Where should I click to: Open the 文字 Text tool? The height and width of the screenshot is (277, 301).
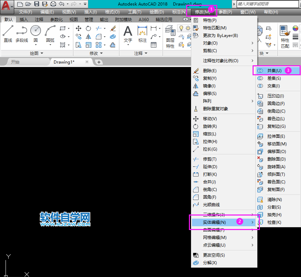click(128, 33)
